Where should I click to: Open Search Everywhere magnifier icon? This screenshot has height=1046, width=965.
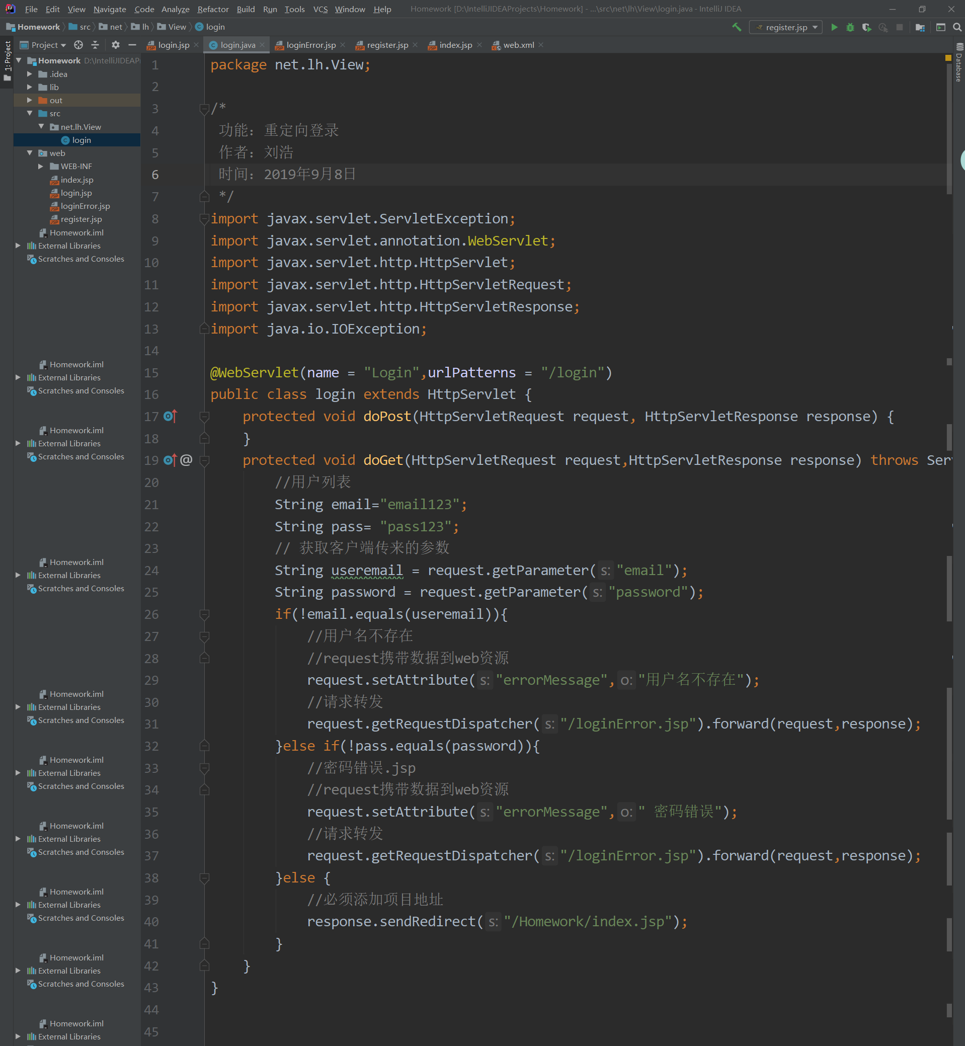[x=956, y=27]
